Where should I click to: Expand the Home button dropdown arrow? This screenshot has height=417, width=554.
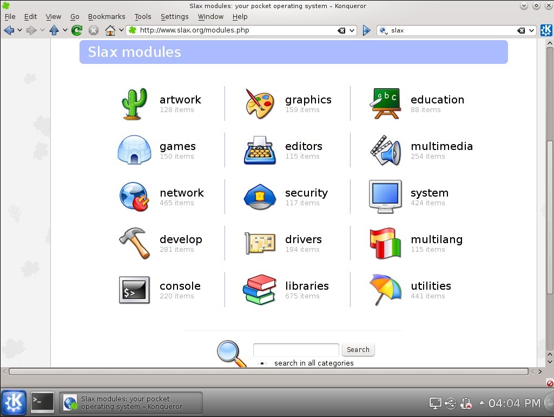click(x=121, y=30)
